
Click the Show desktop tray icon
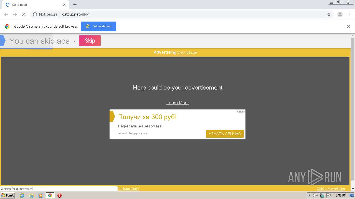[x=352, y=195]
